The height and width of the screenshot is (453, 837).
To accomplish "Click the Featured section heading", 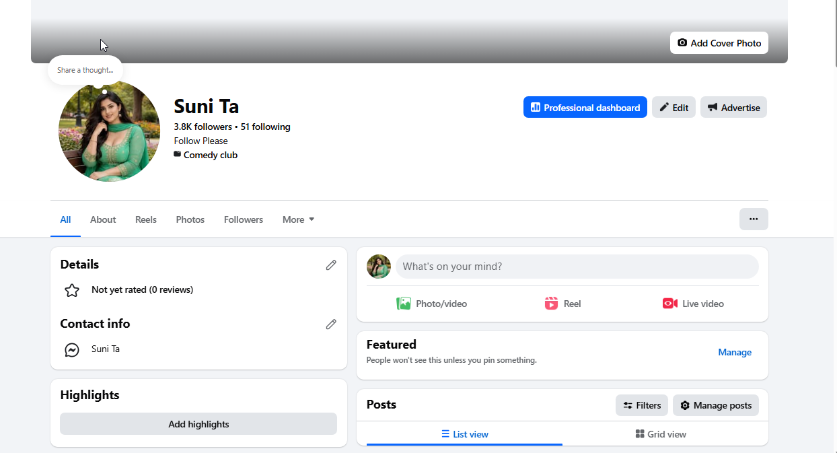I will coord(392,345).
